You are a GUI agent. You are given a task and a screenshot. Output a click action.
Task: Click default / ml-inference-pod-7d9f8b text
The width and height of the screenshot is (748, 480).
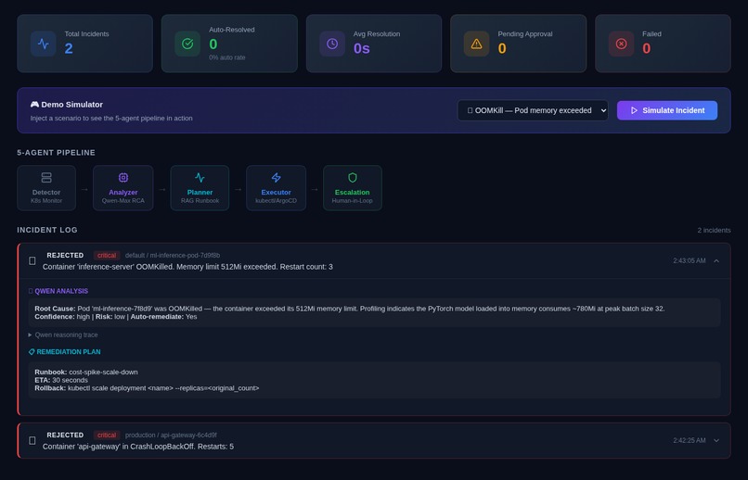tap(173, 256)
